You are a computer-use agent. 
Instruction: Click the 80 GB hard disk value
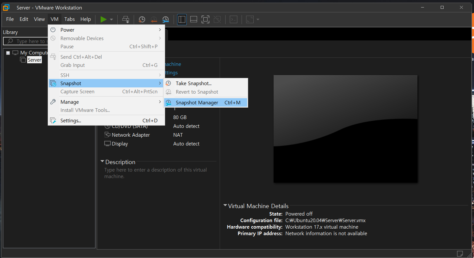180,117
